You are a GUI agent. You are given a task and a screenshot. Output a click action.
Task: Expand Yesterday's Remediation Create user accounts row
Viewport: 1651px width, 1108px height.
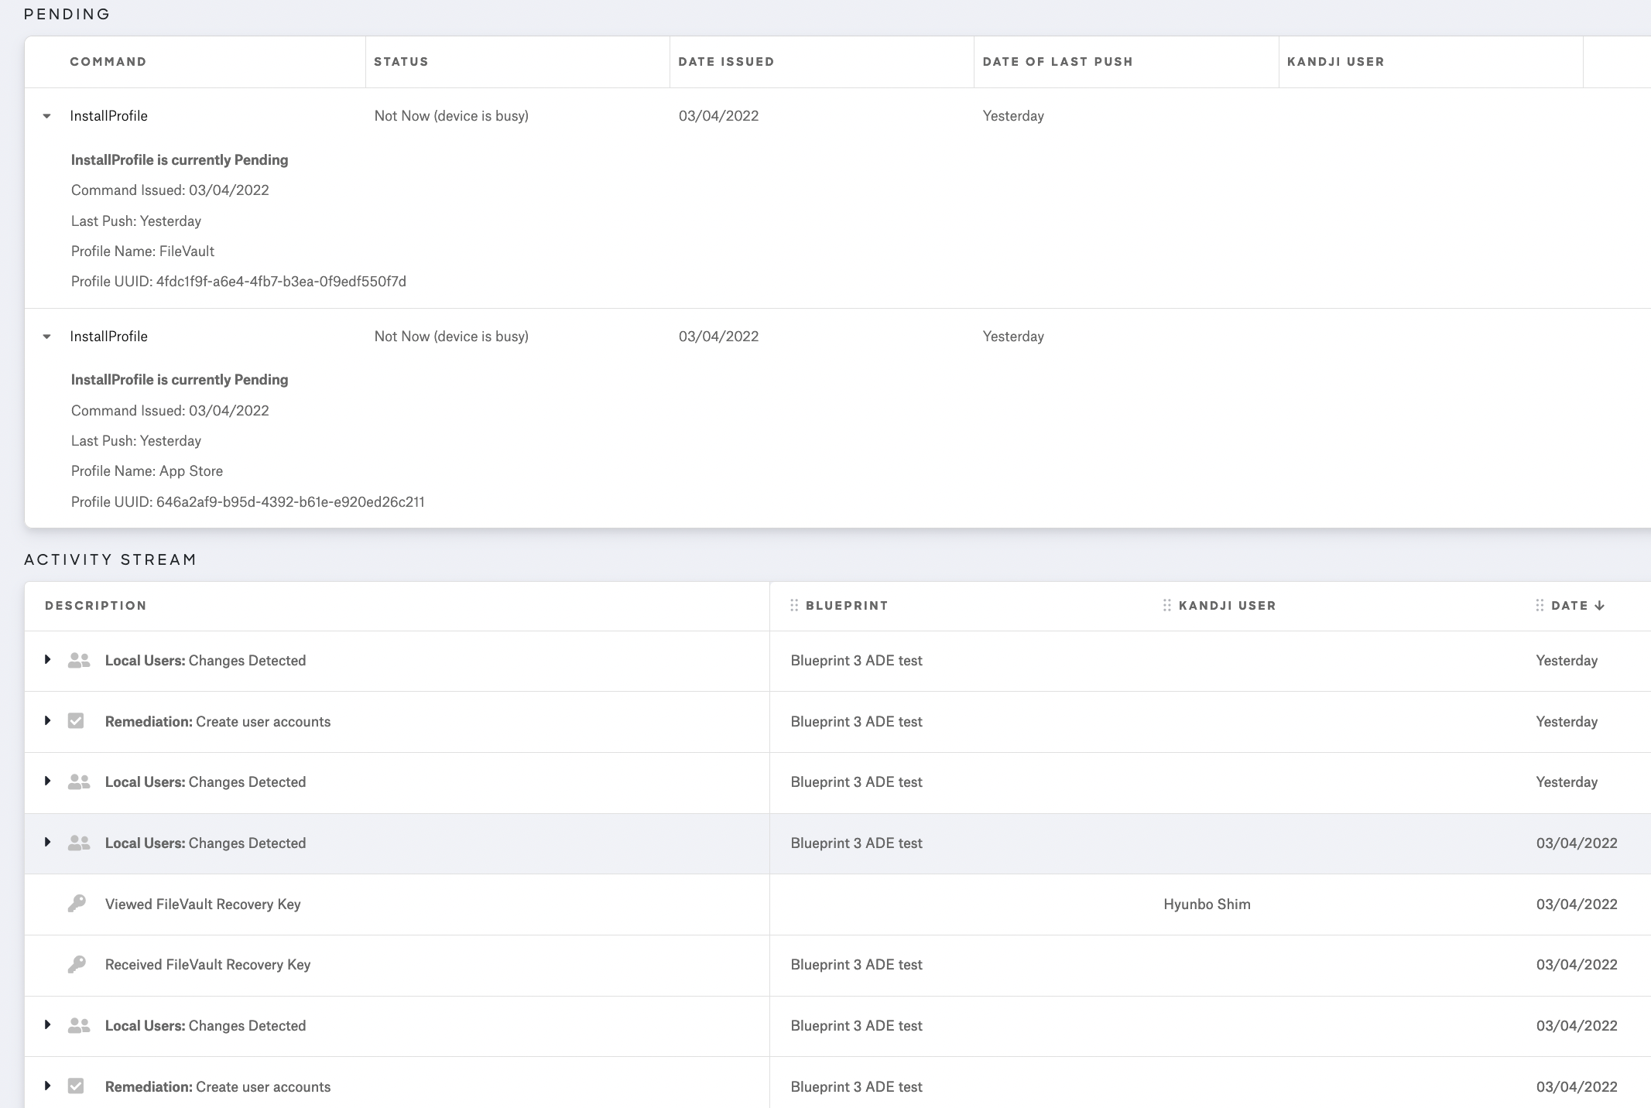pos(48,721)
